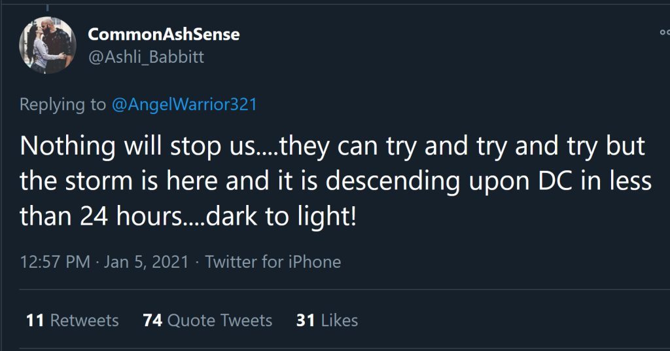This screenshot has width=670, height=351.
Task: Click the "Replying to" label
Action: (63, 104)
